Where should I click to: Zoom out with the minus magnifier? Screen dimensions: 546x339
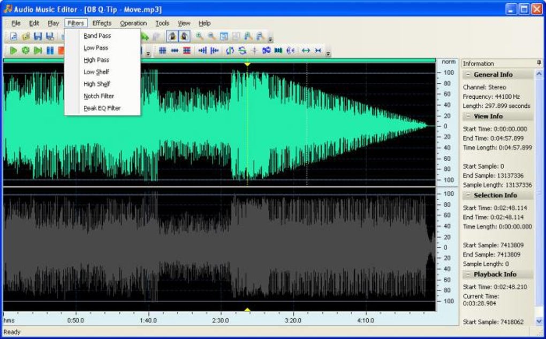pos(212,37)
